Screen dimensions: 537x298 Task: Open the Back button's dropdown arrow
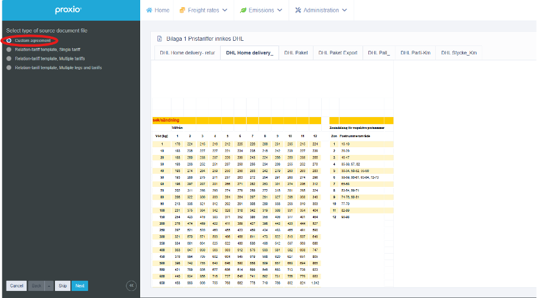click(49, 286)
